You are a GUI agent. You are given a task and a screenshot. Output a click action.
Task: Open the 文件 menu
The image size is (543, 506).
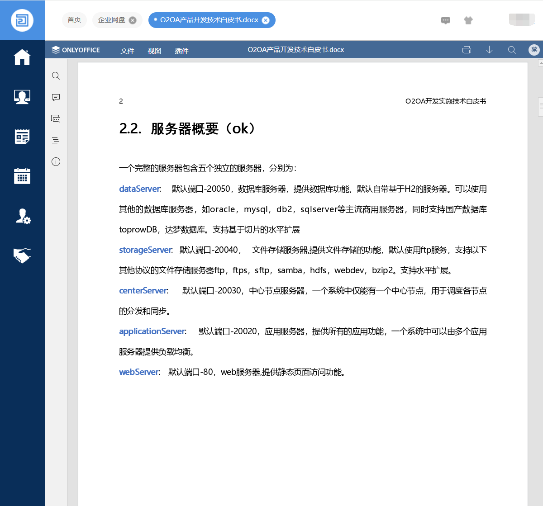(127, 51)
